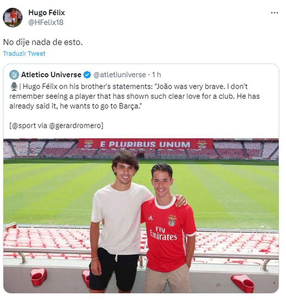286x300 pixels.
Task: Click the microphone emoji in quoted tweet
Action: [x=14, y=86]
